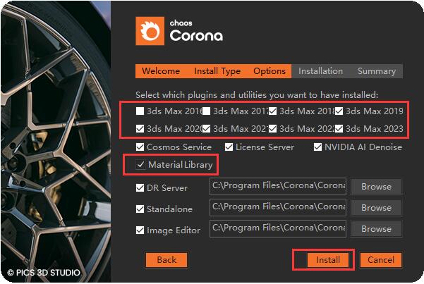Browse for the Standalone folder
424x284 pixels.
[x=376, y=207]
